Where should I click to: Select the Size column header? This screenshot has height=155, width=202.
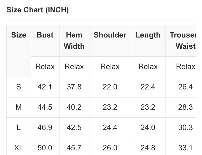[19, 35]
